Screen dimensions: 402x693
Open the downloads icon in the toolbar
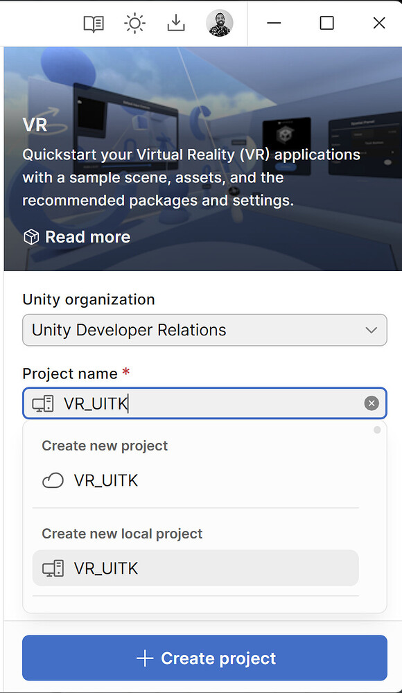(175, 23)
